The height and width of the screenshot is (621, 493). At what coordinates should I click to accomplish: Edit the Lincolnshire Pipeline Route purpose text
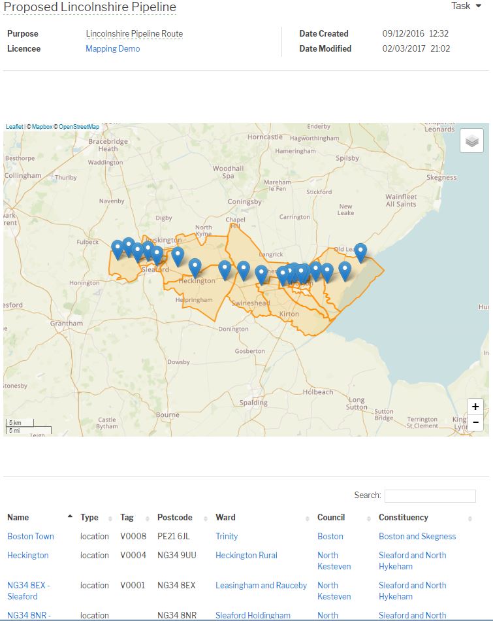click(134, 34)
